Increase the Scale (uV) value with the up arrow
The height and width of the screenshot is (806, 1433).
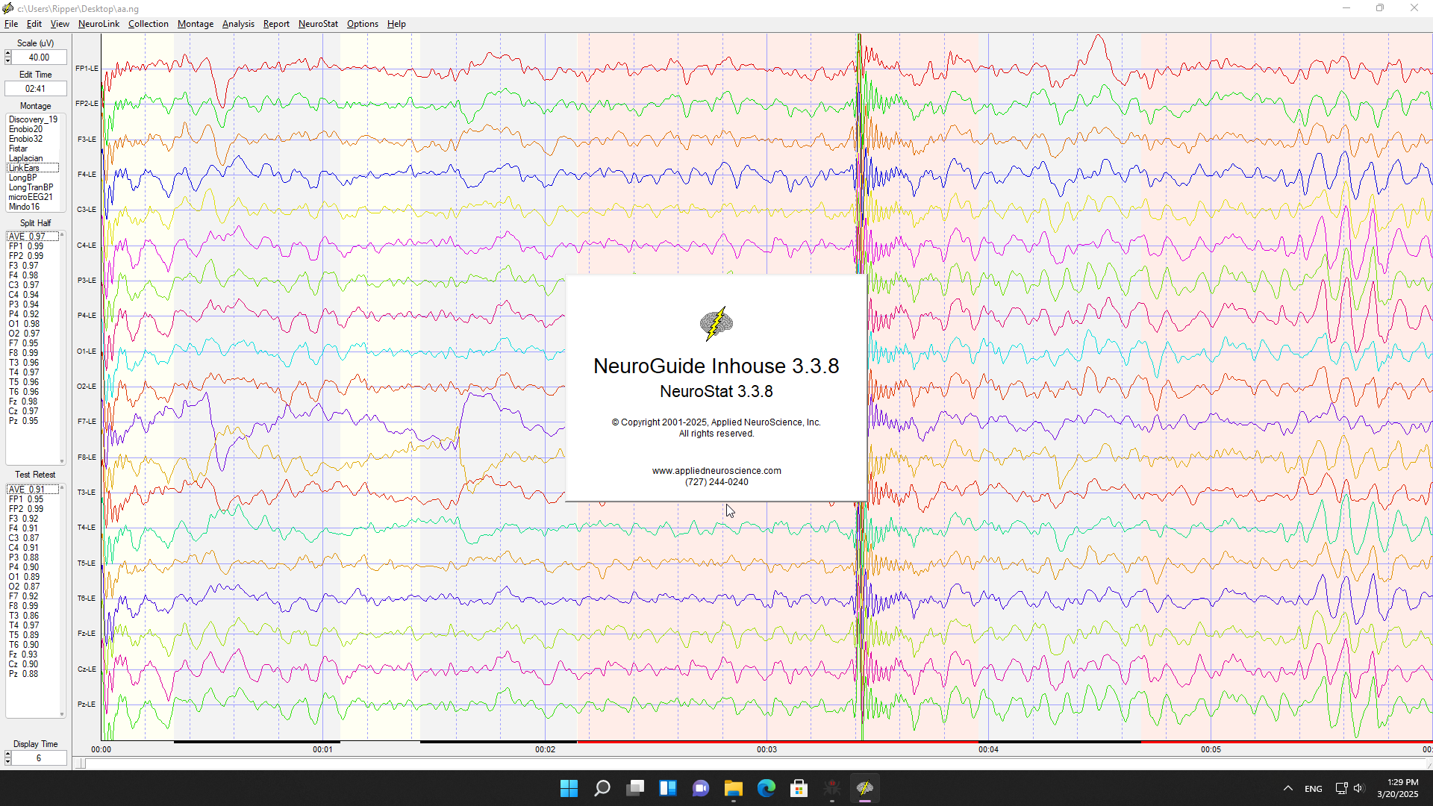(x=7, y=54)
